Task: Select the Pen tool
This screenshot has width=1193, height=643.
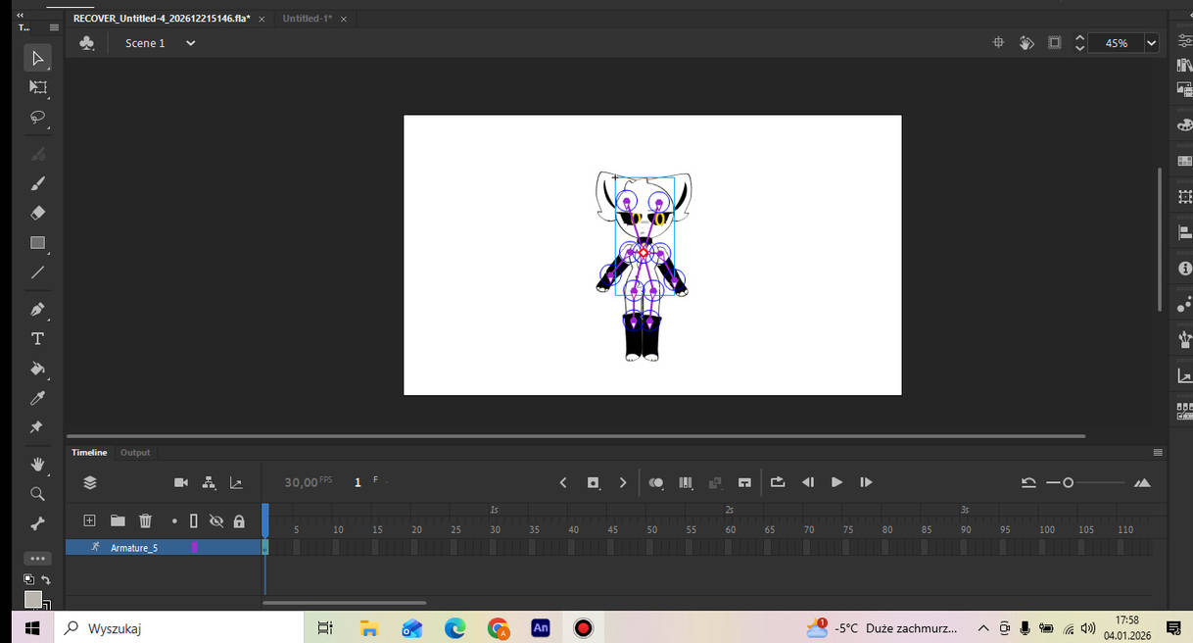Action: 37,310
